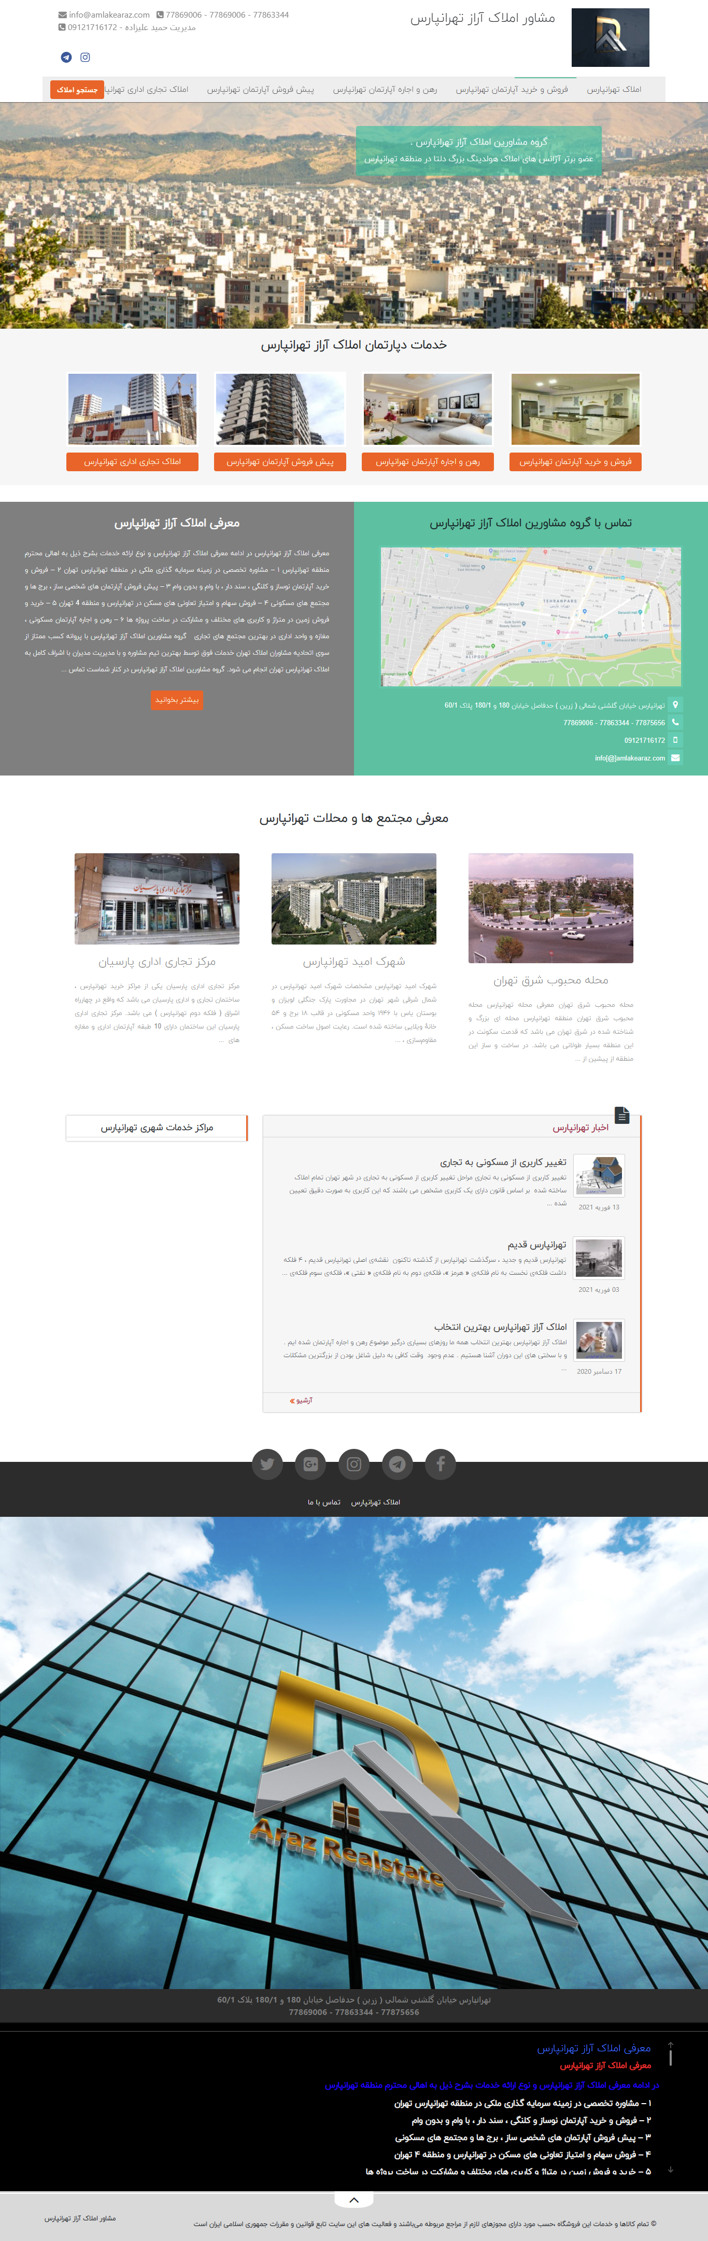Click orange فروش و خرید آپارتمان تهرانپارس button
This screenshot has width=708, height=2241.
(x=576, y=462)
